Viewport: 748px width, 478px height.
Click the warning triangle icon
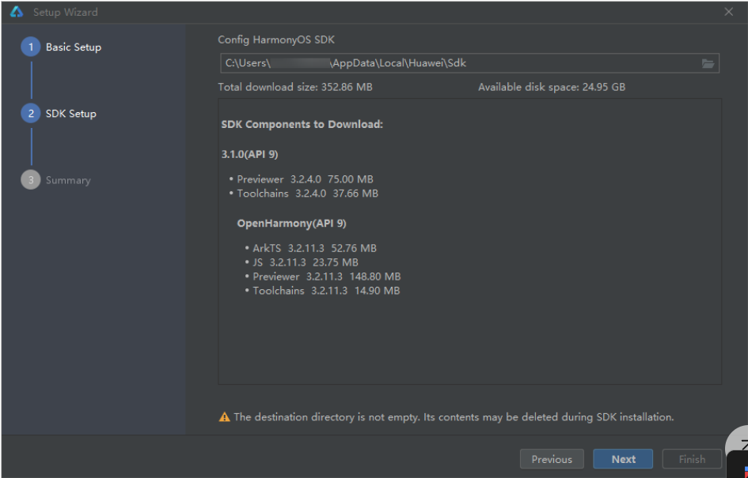[x=224, y=417]
